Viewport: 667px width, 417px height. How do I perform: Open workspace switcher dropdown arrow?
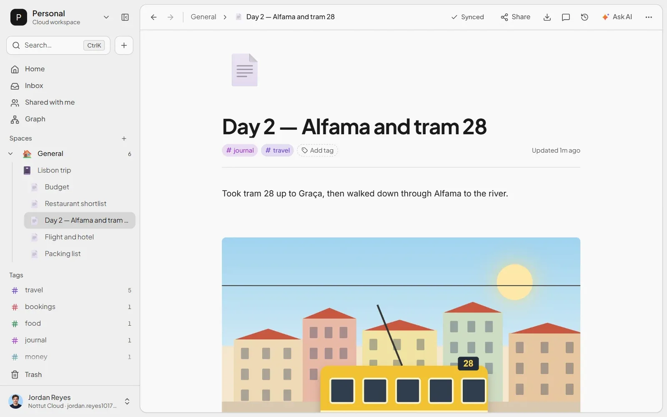tap(106, 17)
